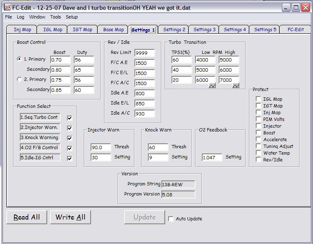The height and width of the screenshot is (244, 313).
Task: Open the Tools menu
Action: pos(56,17)
